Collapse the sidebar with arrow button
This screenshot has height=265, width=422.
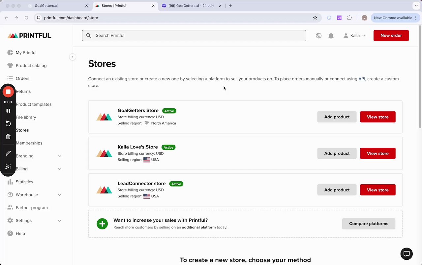tap(73, 57)
